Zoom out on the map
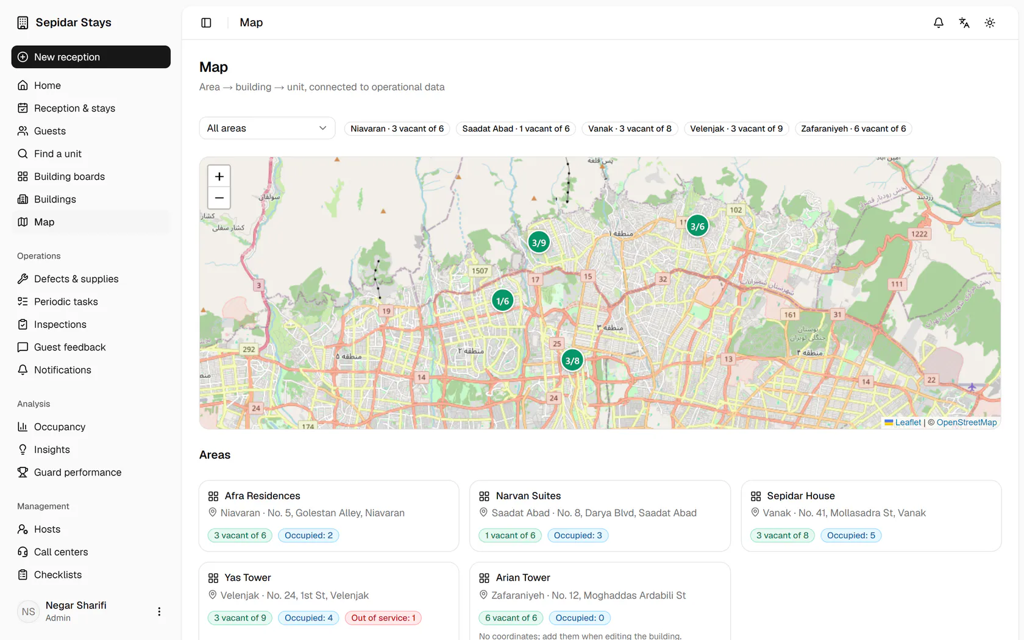This screenshot has height=640, width=1024. (x=219, y=198)
